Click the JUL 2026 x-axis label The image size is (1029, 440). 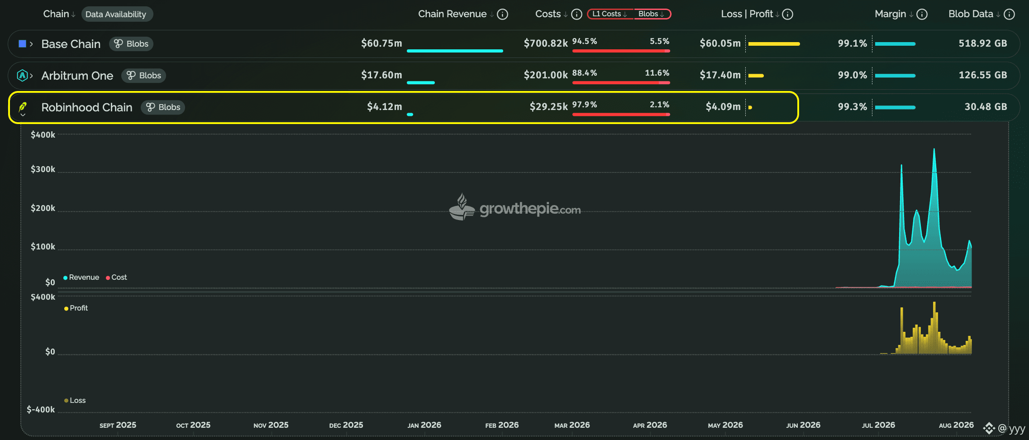(x=878, y=425)
